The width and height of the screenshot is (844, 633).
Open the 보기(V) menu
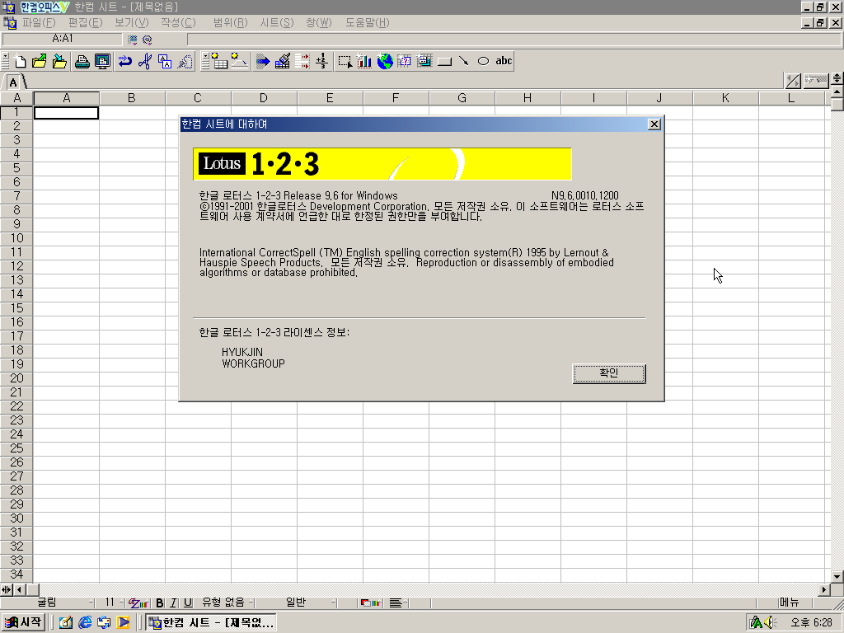pos(131,22)
